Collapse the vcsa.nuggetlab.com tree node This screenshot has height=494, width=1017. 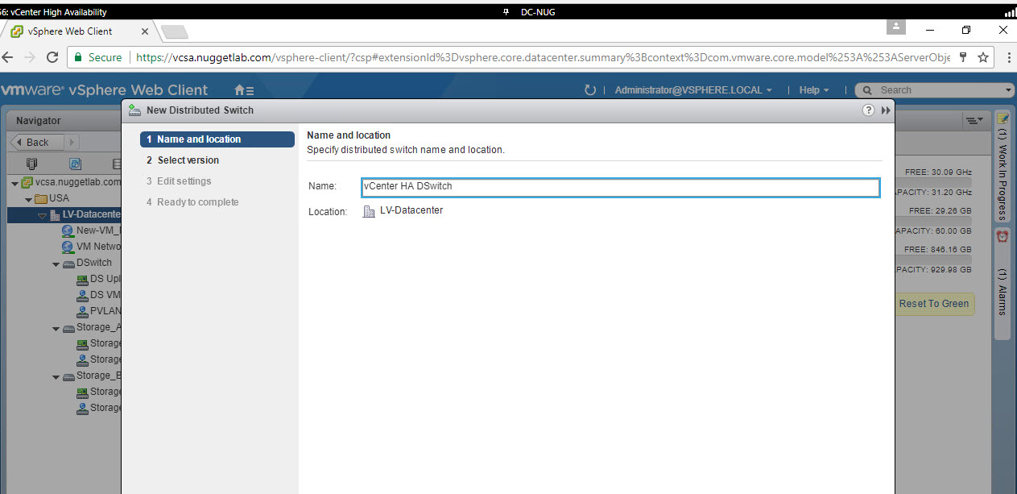pyautogui.click(x=14, y=183)
